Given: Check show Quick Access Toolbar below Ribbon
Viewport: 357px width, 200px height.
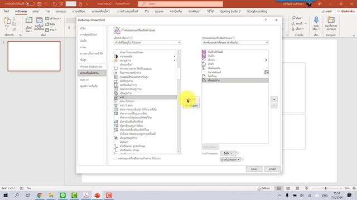Looking at the screenshot, I should pyautogui.click(x=115, y=158).
